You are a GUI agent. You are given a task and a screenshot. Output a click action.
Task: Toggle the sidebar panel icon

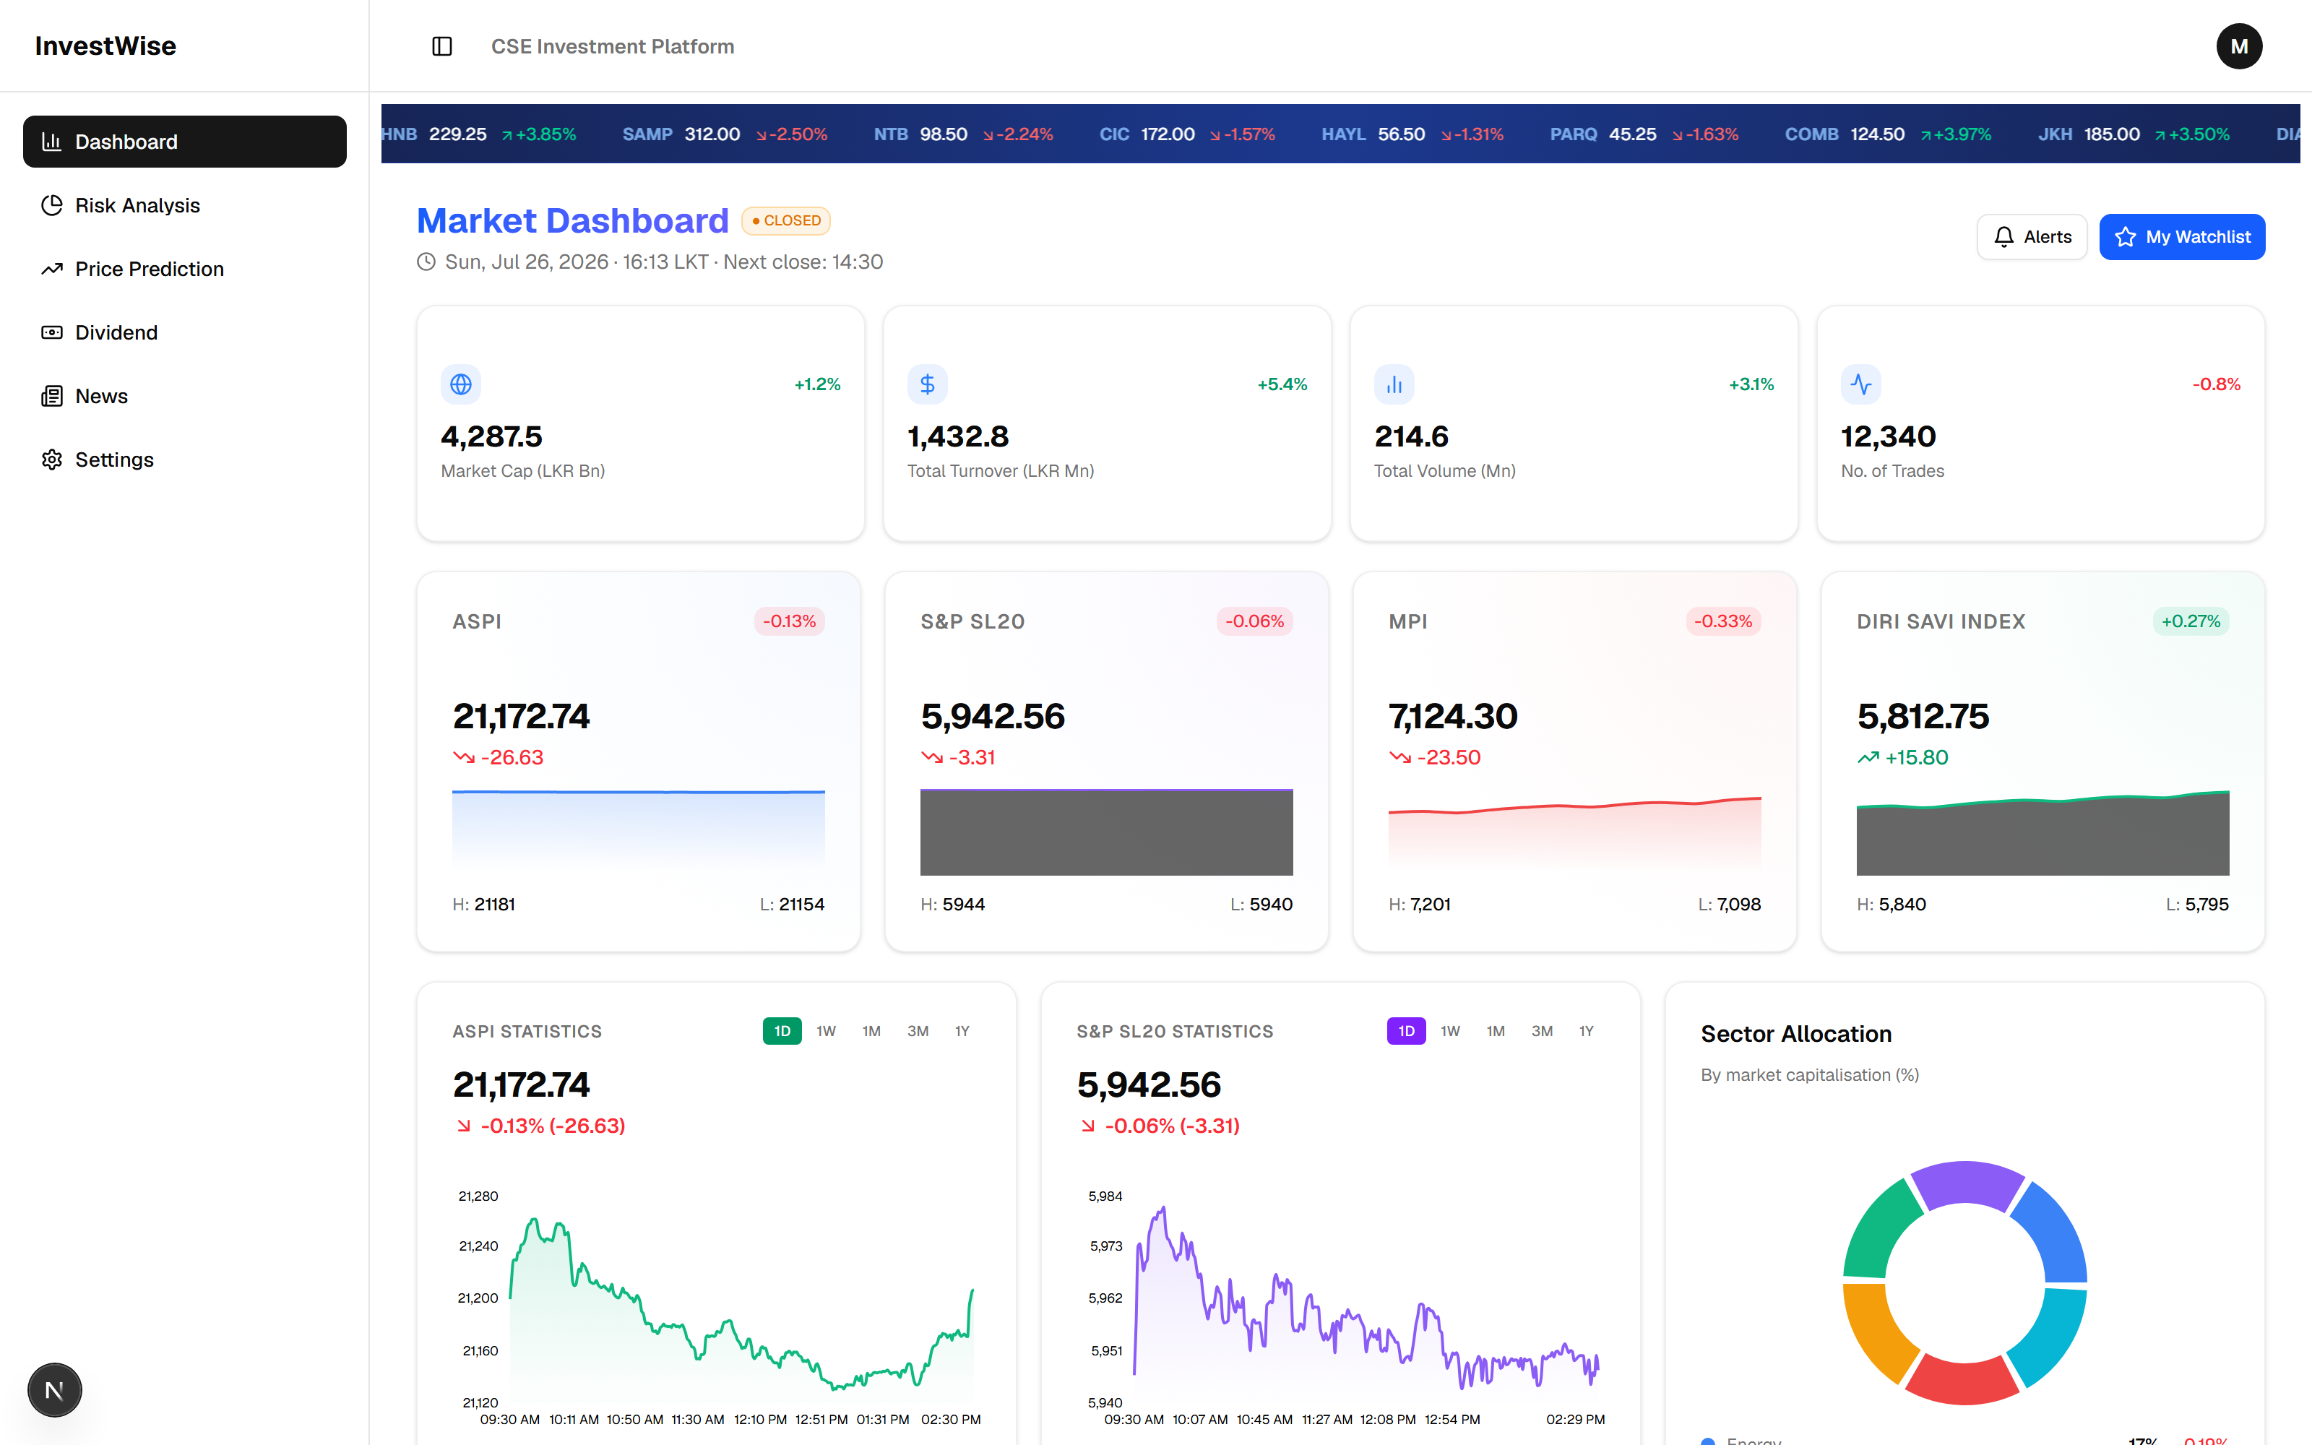coord(441,46)
